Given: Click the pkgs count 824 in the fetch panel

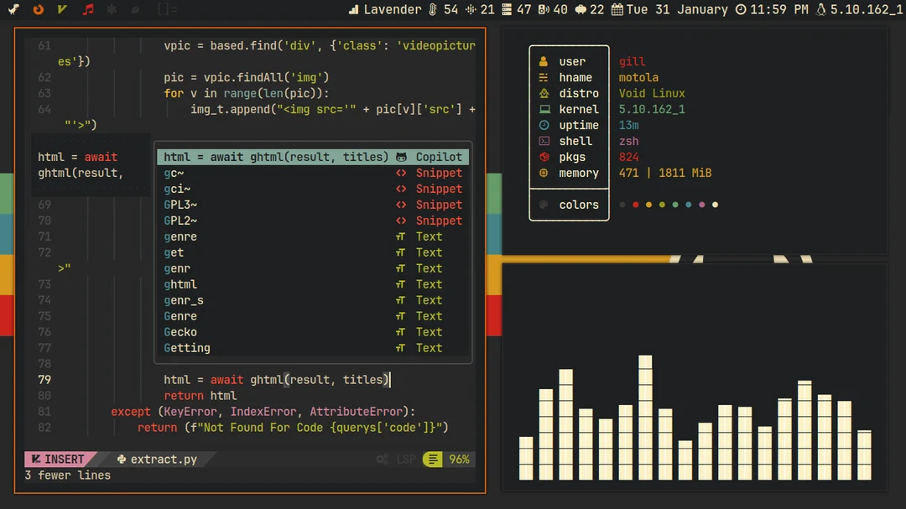Looking at the screenshot, I should 628,157.
